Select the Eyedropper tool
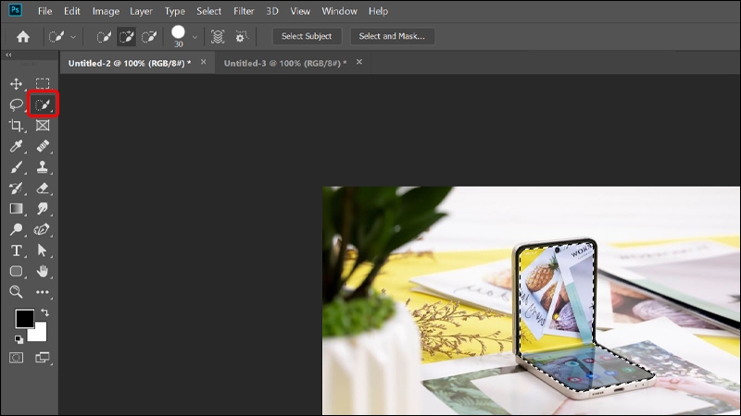The image size is (741, 416). click(x=16, y=146)
